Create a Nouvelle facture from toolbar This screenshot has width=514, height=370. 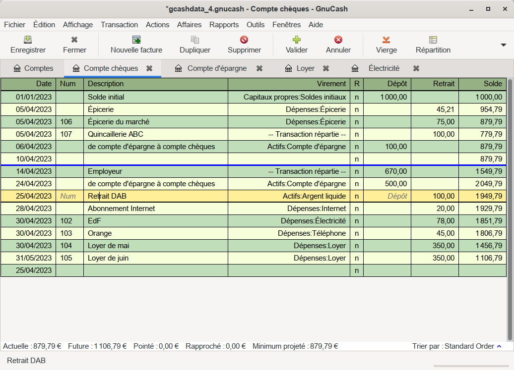point(136,40)
